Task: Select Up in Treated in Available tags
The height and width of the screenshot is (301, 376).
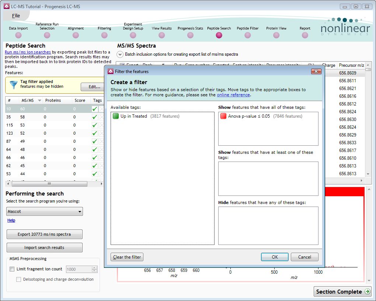Action: pos(146,116)
